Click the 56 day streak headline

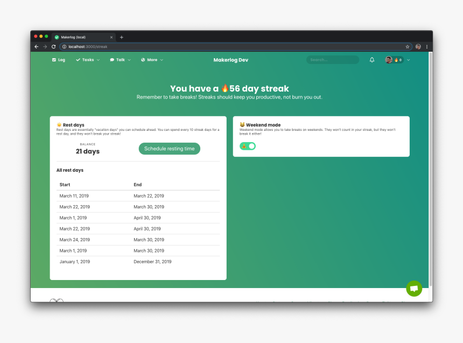pos(229,88)
